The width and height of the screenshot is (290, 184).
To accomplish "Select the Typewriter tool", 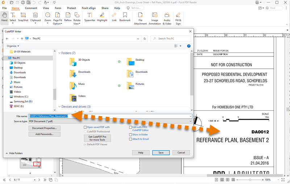I will click(90, 17).
